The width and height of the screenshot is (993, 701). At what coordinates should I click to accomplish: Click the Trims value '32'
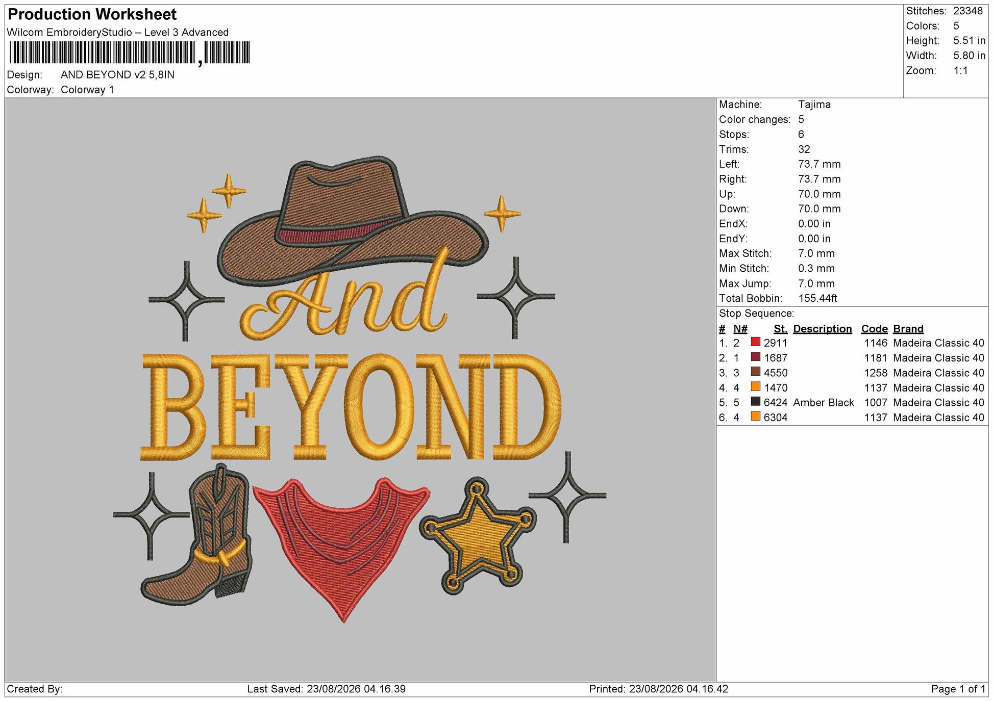(x=804, y=149)
